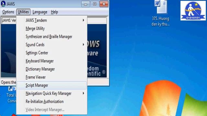
Task: Click the JAWS shark icon in title bar
Action: point(3,4)
